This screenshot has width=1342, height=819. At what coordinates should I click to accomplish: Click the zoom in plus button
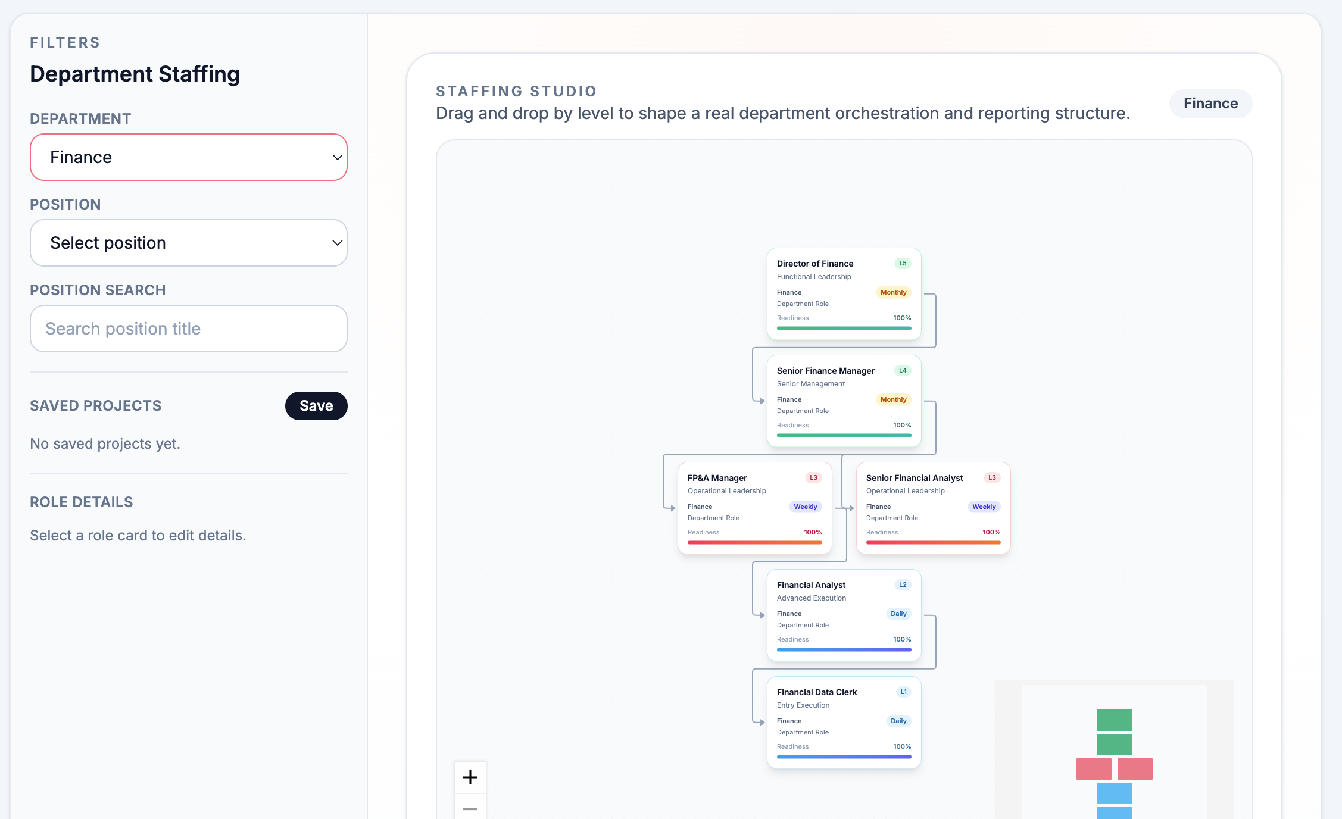coord(470,777)
